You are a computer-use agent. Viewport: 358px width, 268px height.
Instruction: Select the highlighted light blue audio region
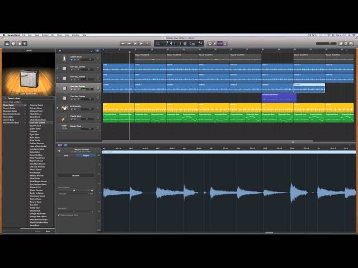[x=309, y=88]
